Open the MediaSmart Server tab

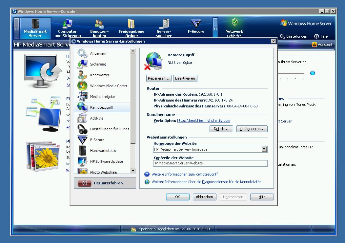pos(35,28)
